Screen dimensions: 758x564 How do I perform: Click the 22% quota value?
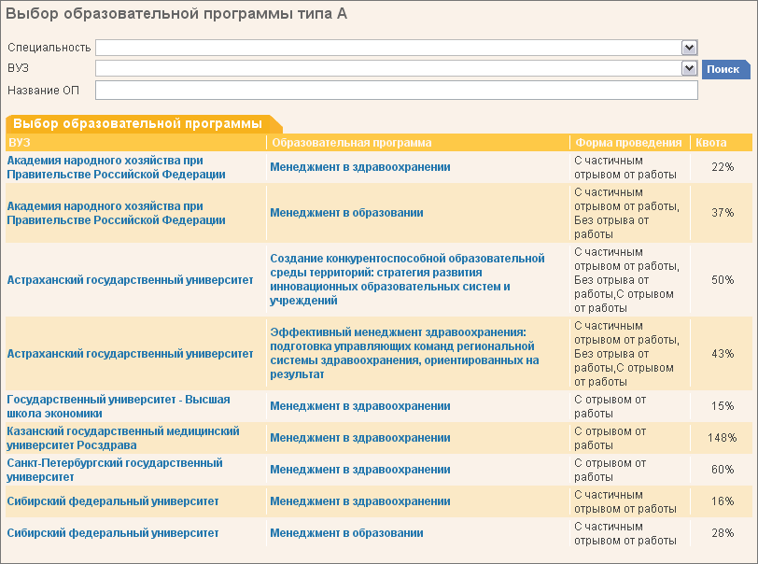point(723,167)
